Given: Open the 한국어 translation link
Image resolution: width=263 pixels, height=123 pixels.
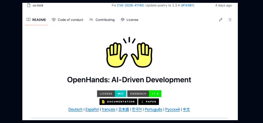Looking at the screenshot, I should click(x=137, y=109).
